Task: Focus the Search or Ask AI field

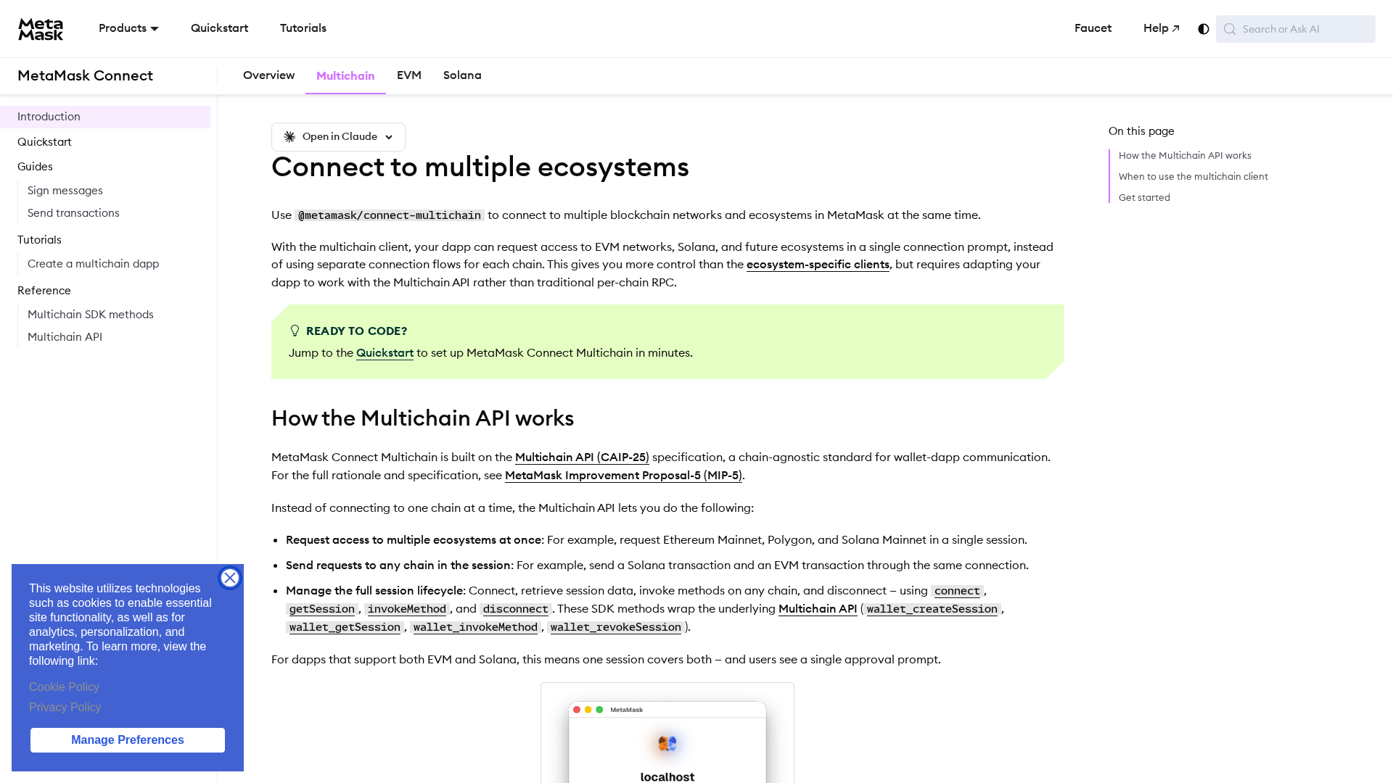Action: 1296,29
